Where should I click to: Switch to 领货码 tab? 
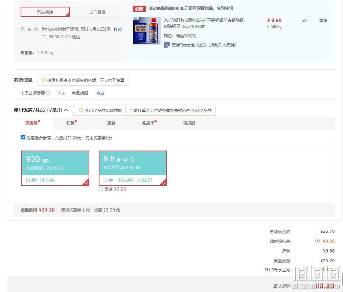click(x=189, y=123)
